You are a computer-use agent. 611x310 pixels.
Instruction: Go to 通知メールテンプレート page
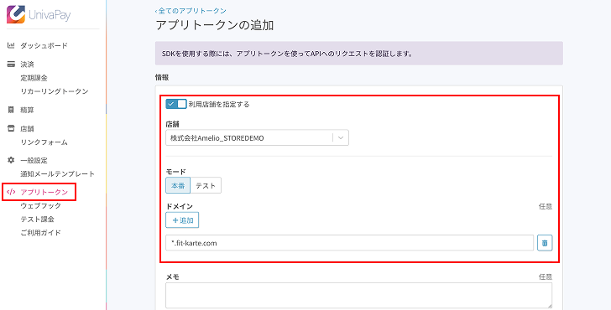(x=58, y=174)
